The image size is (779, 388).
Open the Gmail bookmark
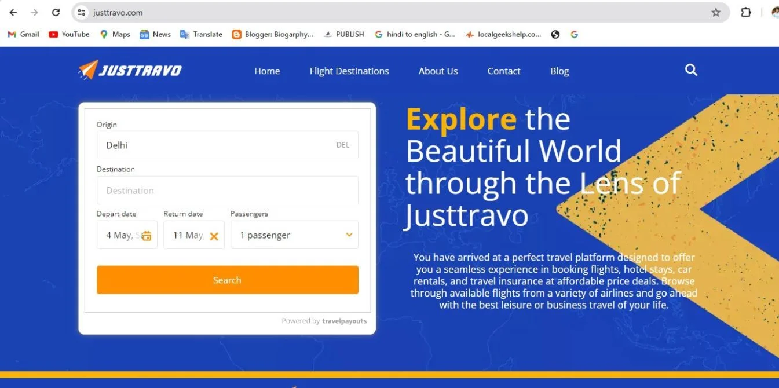coord(23,34)
